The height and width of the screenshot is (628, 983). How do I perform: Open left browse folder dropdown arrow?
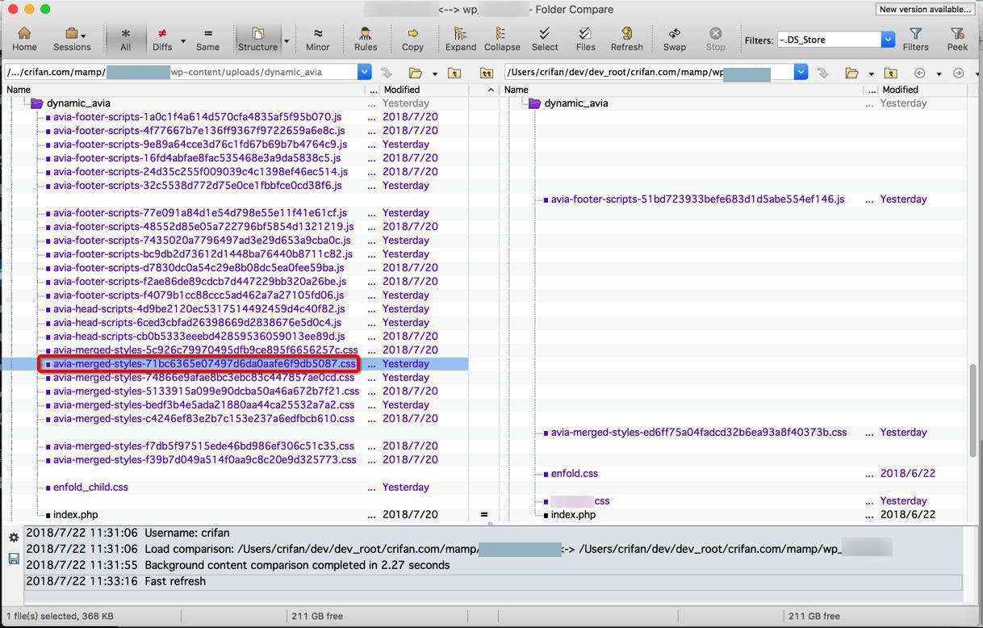pos(434,73)
